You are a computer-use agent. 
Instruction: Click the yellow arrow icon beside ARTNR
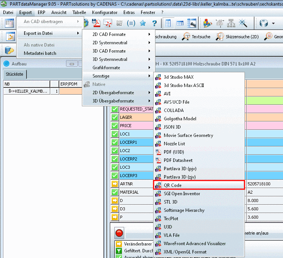point(115,184)
